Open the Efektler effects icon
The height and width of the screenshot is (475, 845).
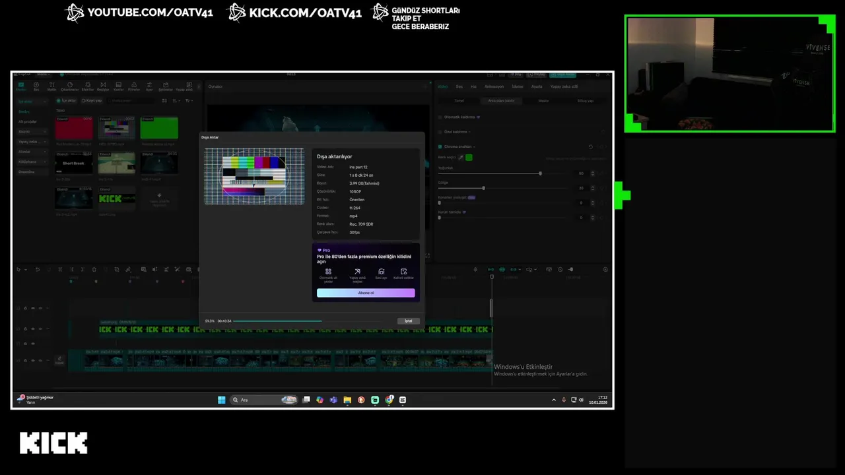coord(87,86)
